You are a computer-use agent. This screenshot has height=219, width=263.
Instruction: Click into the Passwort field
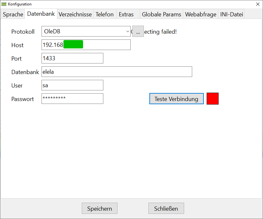pyautogui.click(x=72, y=98)
